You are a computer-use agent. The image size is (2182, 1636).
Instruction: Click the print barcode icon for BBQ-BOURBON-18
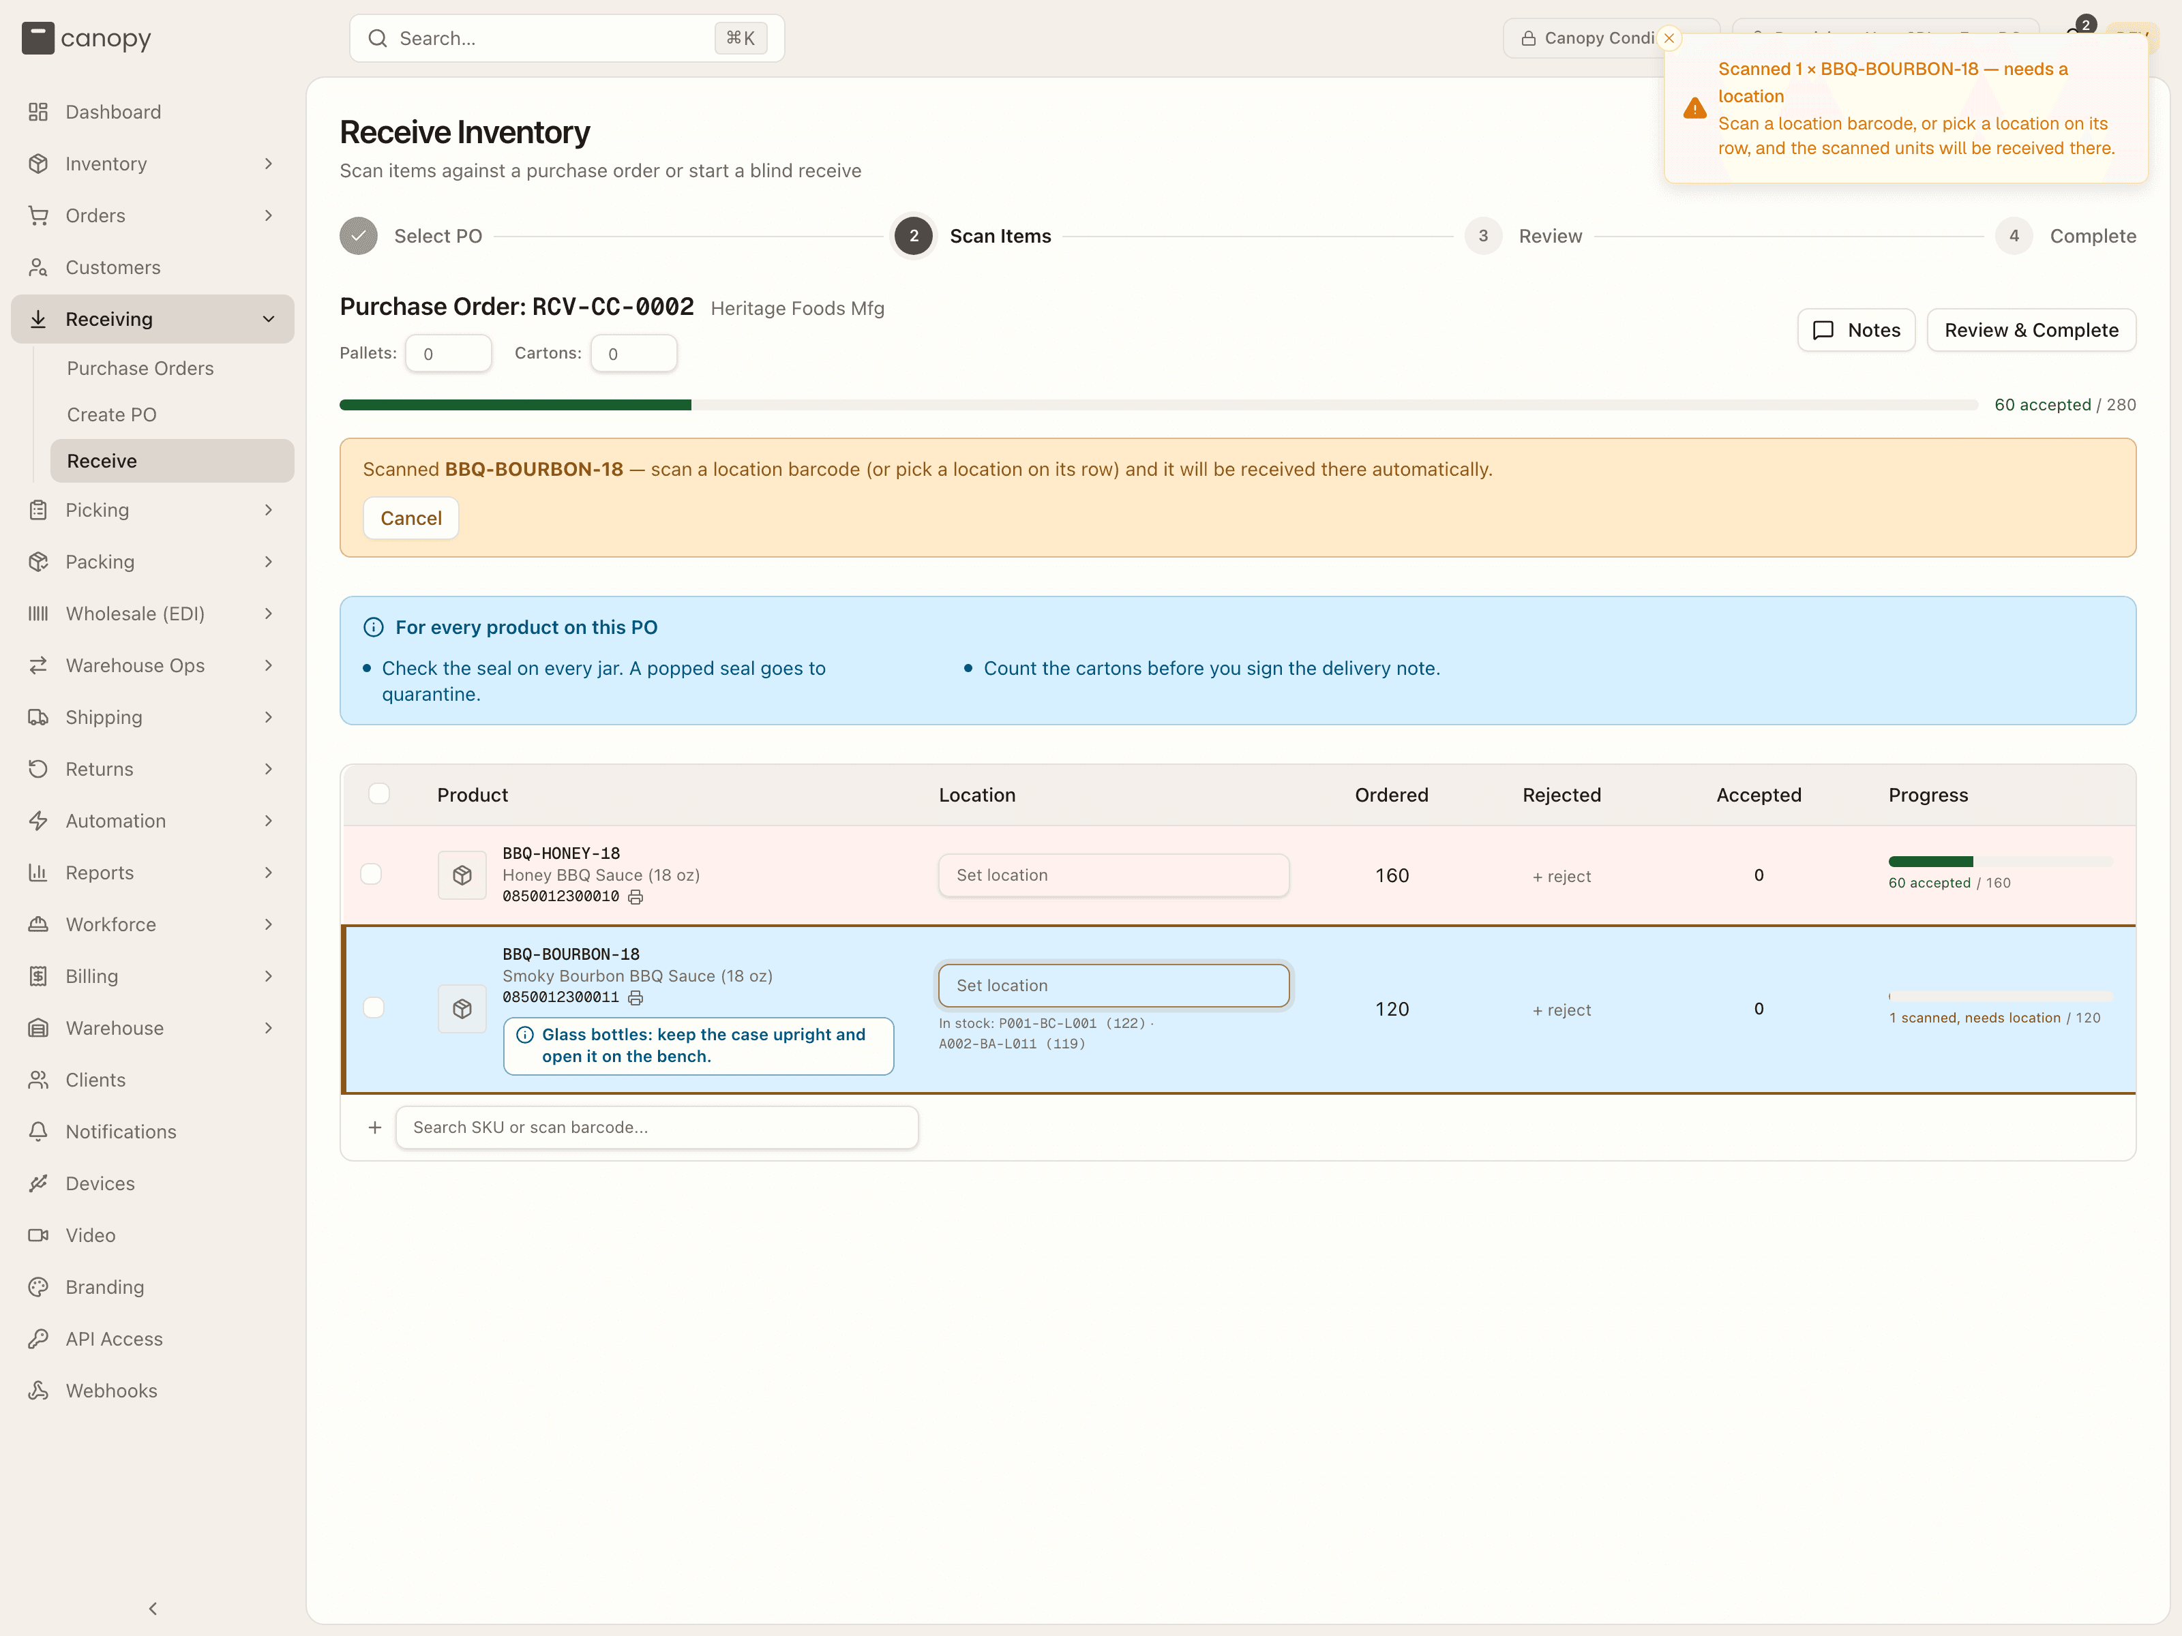[636, 997]
